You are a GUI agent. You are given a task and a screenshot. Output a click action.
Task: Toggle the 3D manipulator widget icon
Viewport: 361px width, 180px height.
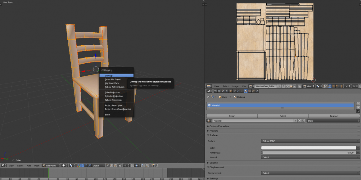pos(78,166)
